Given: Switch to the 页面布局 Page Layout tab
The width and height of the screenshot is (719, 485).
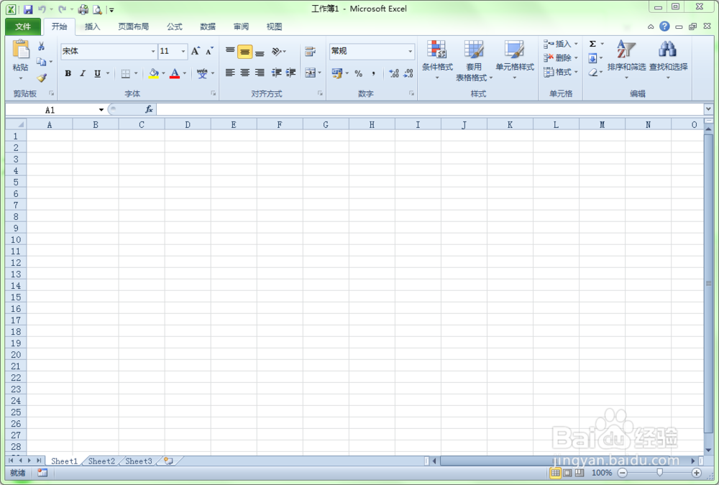Looking at the screenshot, I should click(134, 27).
